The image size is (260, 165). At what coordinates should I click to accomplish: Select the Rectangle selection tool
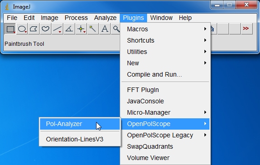point(10,29)
